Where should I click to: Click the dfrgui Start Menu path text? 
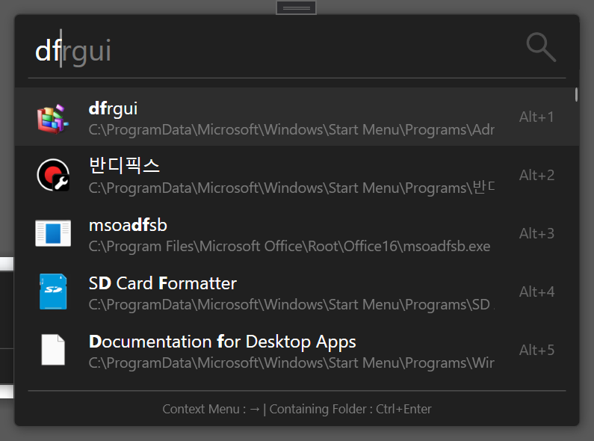click(x=291, y=129)
